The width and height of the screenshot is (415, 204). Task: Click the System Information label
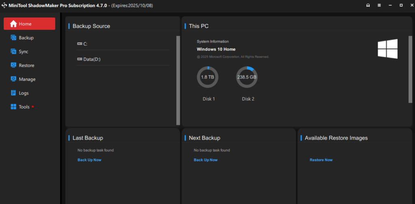[213, 41]
